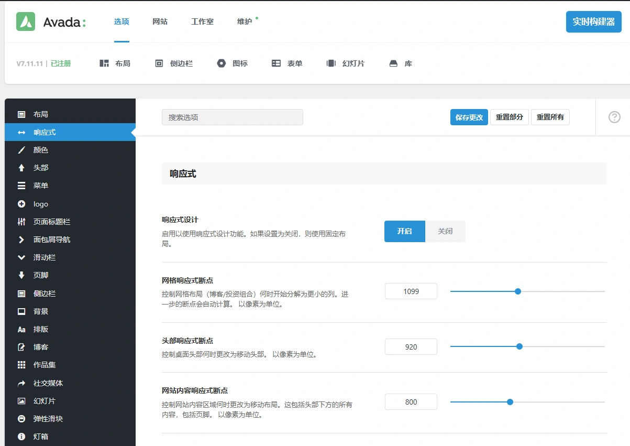The image size is (630, 446).
Task: Launch the 实时构建器 (Live Builder)
Action: [x=593, y=22]
